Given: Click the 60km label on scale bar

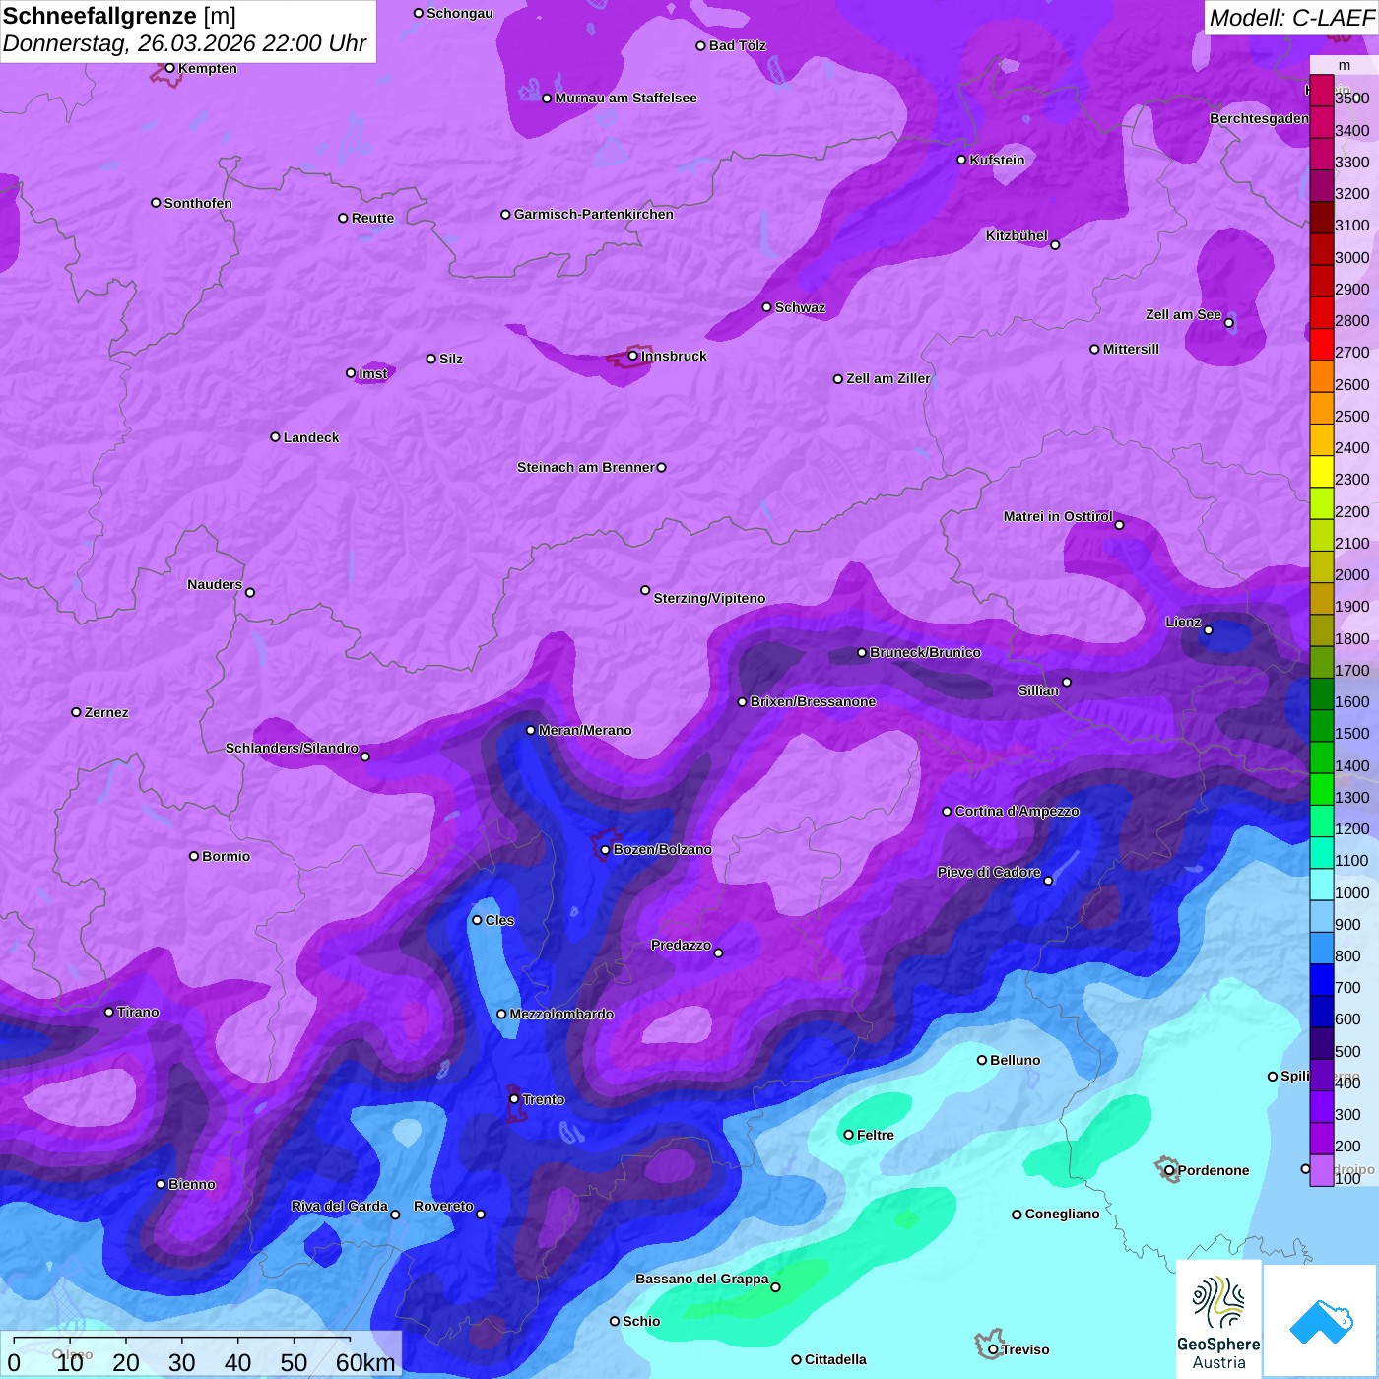Looking at the screenshot, I should [x=365, y=1362].
